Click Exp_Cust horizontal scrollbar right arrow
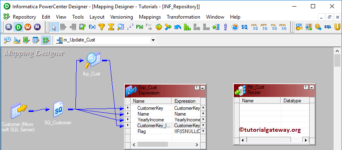This screenshot has height=150, width=342. 197,144
